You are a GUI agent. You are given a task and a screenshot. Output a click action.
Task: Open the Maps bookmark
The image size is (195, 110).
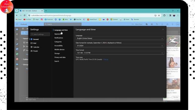[x=36, y=20]
